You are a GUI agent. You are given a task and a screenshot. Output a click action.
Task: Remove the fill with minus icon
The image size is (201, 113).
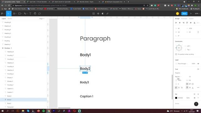pos(198,98)
